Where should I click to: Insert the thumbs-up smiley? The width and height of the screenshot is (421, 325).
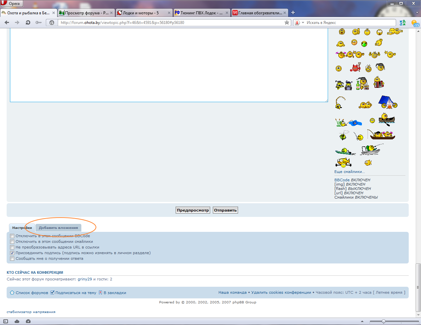tap(356, 32)
